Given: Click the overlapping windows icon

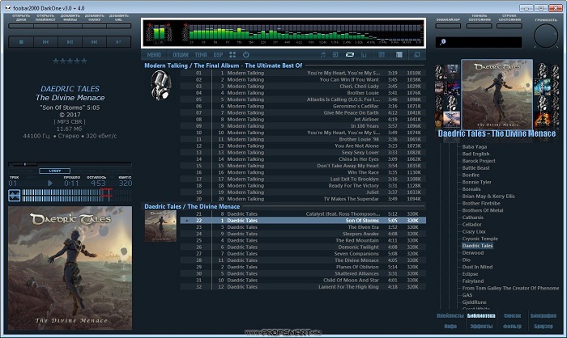Looking at the screenshot, I should [x=417, y=54].
